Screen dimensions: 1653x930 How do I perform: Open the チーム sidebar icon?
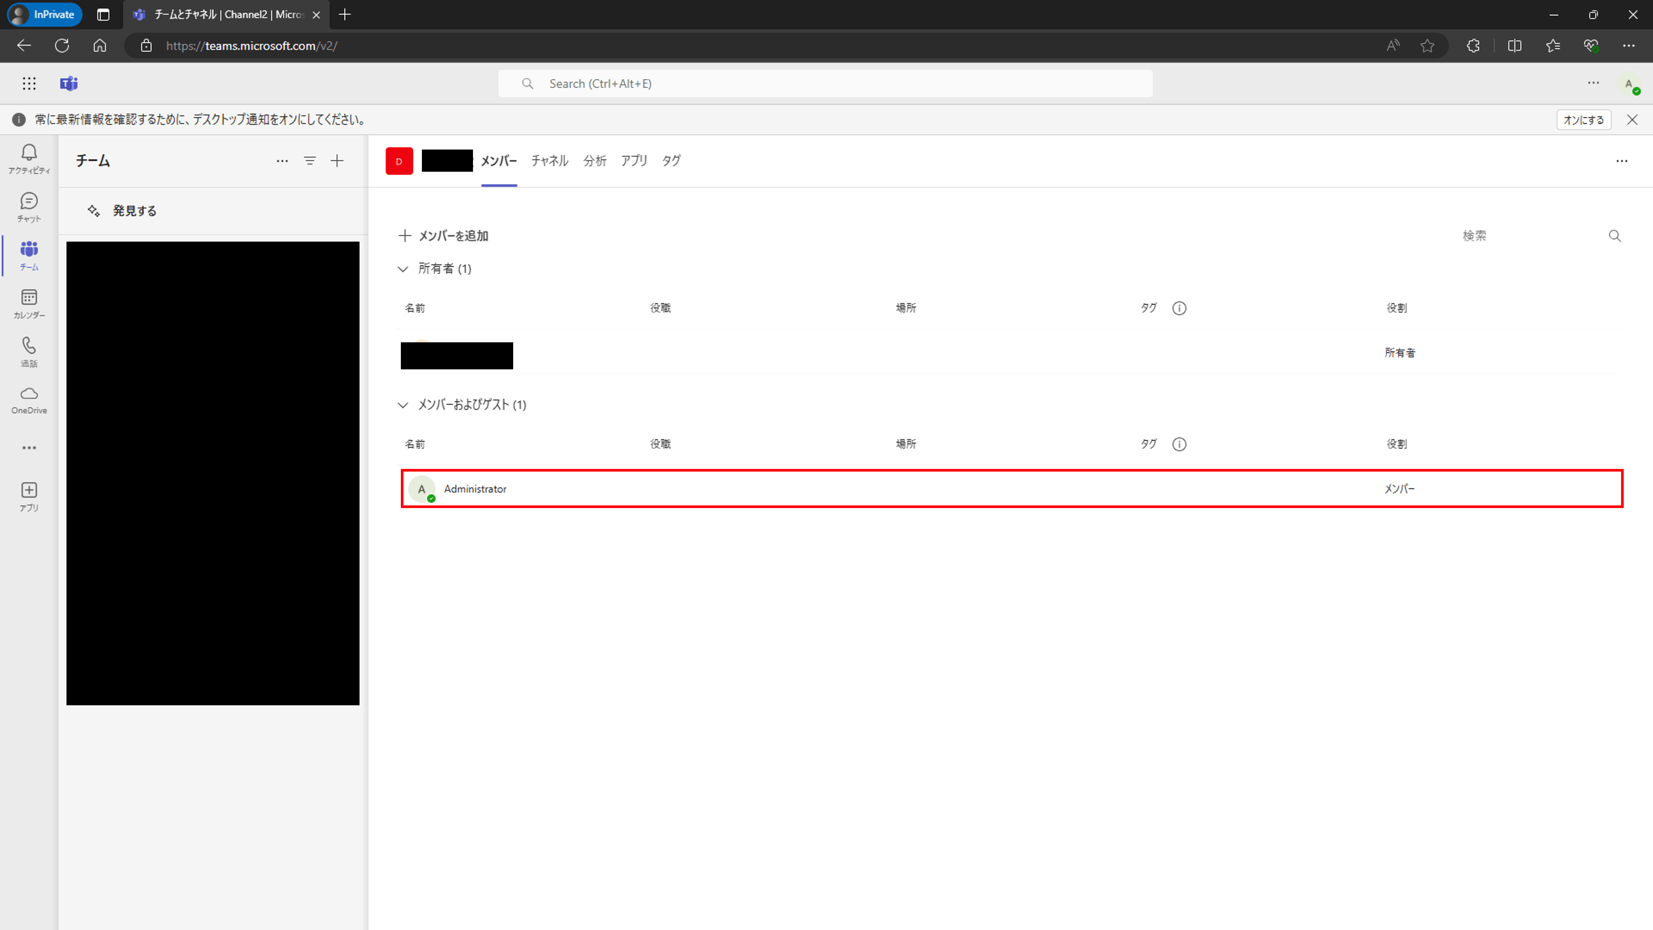(x=29, y=256)
